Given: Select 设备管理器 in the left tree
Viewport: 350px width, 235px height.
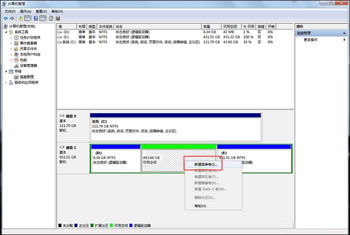Looking at the screenshot, I should click(28, 65).
